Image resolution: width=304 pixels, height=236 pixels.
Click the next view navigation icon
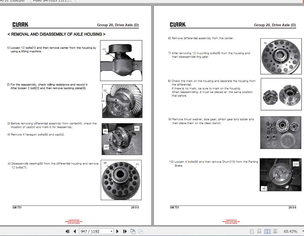click(141, 231)
